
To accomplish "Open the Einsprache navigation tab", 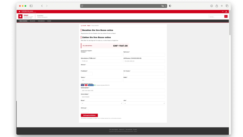I will pyautogui.click(x=33, y=21).
